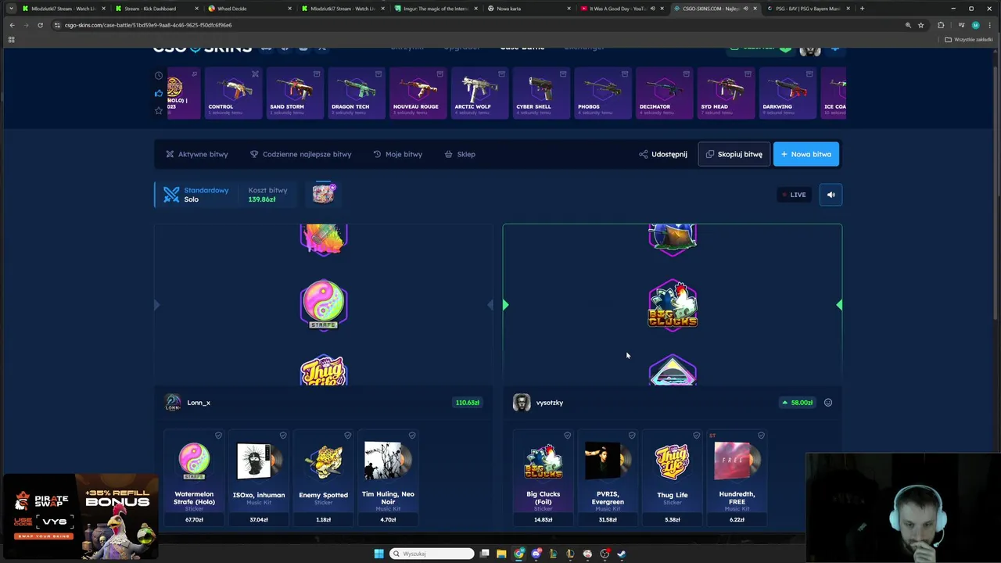Select the Big Clucks (Foil) item card

[x=544, y=477]
